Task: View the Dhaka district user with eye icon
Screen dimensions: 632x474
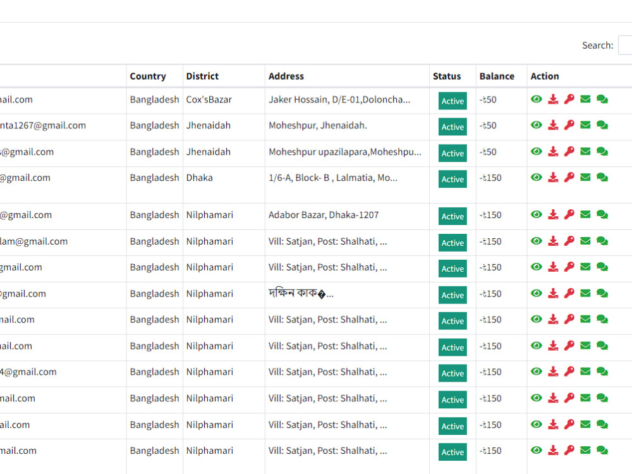Action: (x=536, y=178)
